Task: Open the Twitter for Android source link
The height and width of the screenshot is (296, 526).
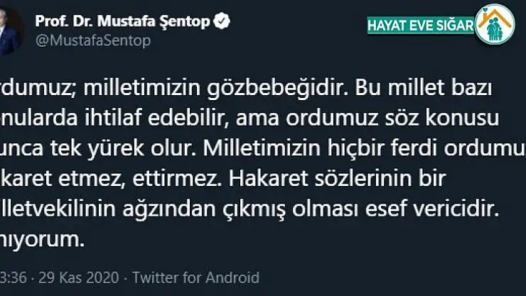Action: coord(195,277)
